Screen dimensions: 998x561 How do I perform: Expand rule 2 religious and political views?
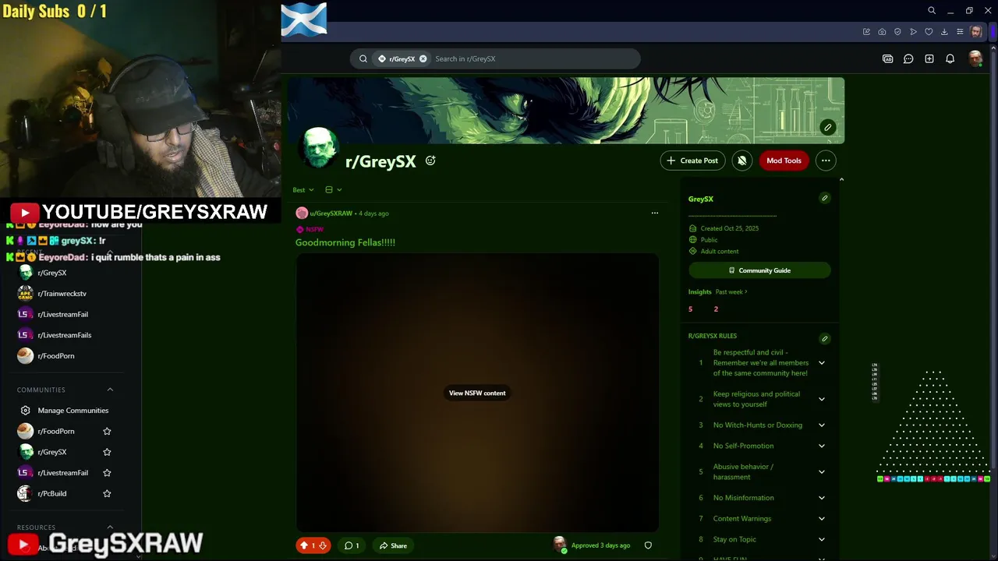[x=821, y=399]
